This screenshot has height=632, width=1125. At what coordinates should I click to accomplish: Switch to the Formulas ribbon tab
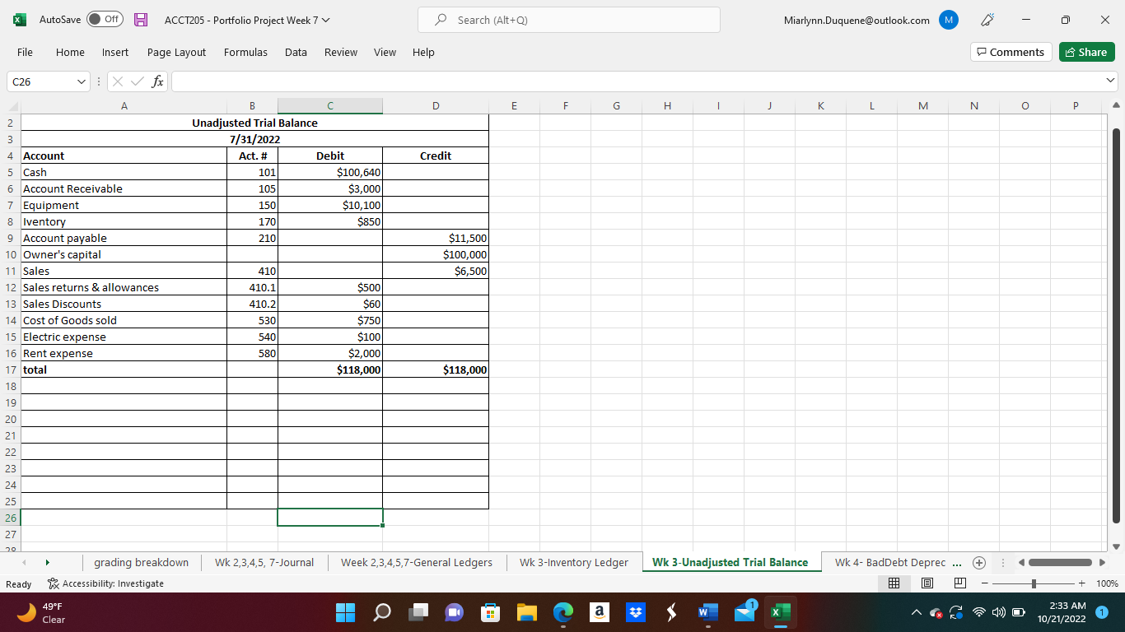245,52
